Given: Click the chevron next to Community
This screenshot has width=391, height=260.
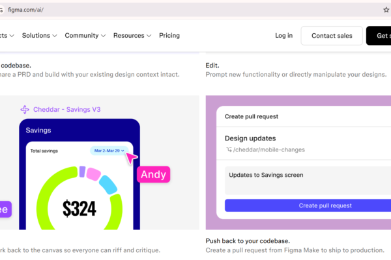Looking at the screenshot, I should pos(103,36).
